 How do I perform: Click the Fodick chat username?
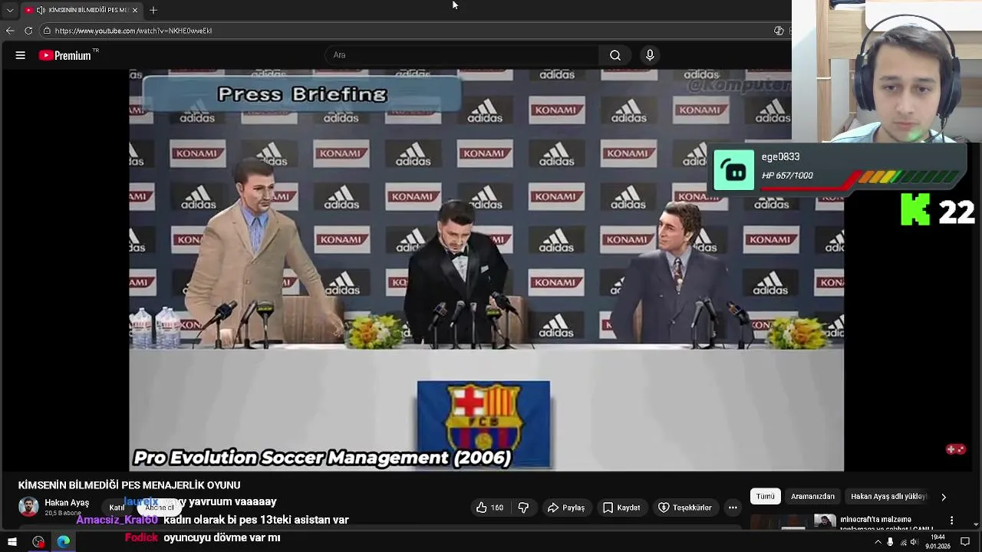pyautogui.click(x=141, y=537)
